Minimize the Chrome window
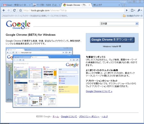This screenshot has width=144, height=124. [130, 2]
